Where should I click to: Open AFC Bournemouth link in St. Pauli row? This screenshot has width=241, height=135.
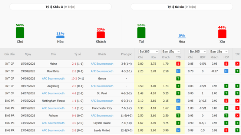pos(53,93)
